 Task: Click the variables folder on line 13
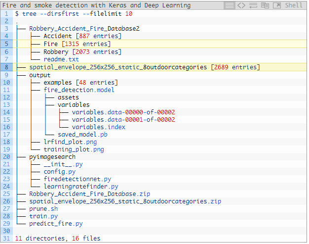tap(74, 105)
